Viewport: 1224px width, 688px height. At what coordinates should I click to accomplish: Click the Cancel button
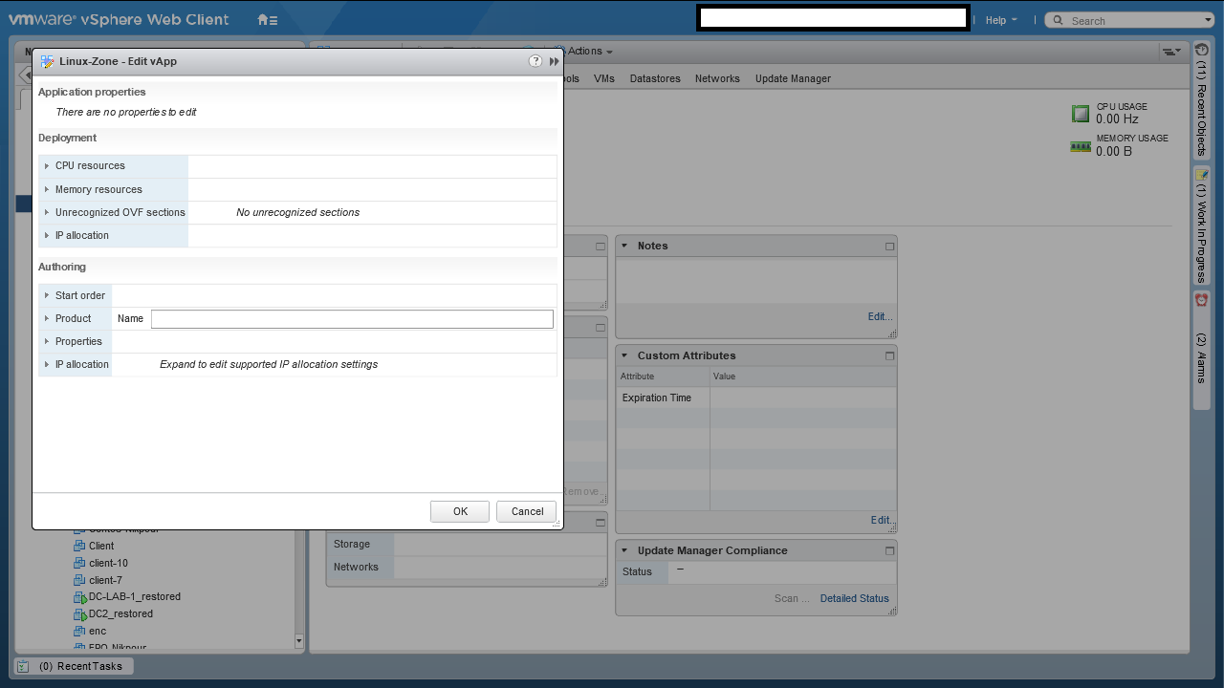527,511
